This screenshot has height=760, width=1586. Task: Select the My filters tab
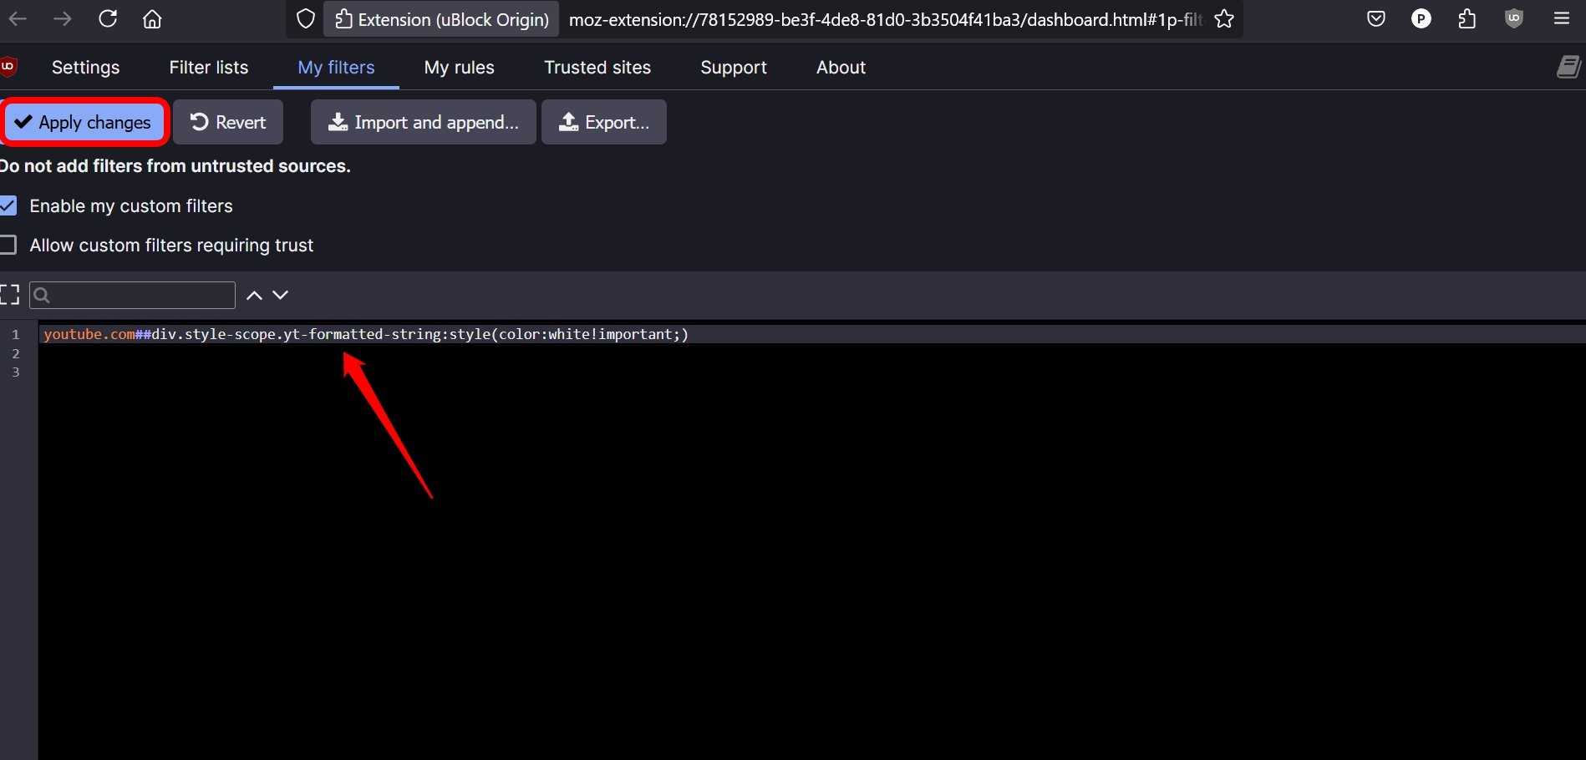pos(336,68)
